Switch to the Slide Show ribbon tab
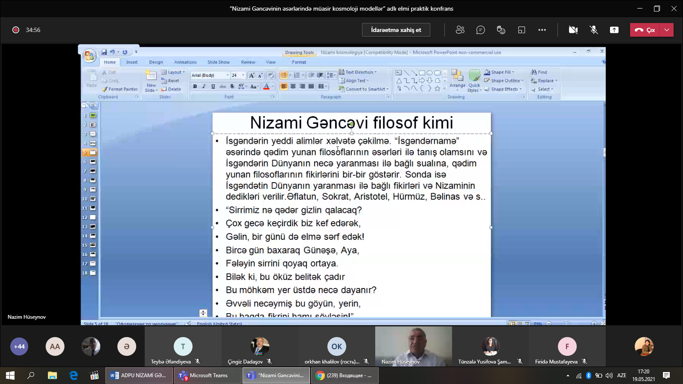 218,62
